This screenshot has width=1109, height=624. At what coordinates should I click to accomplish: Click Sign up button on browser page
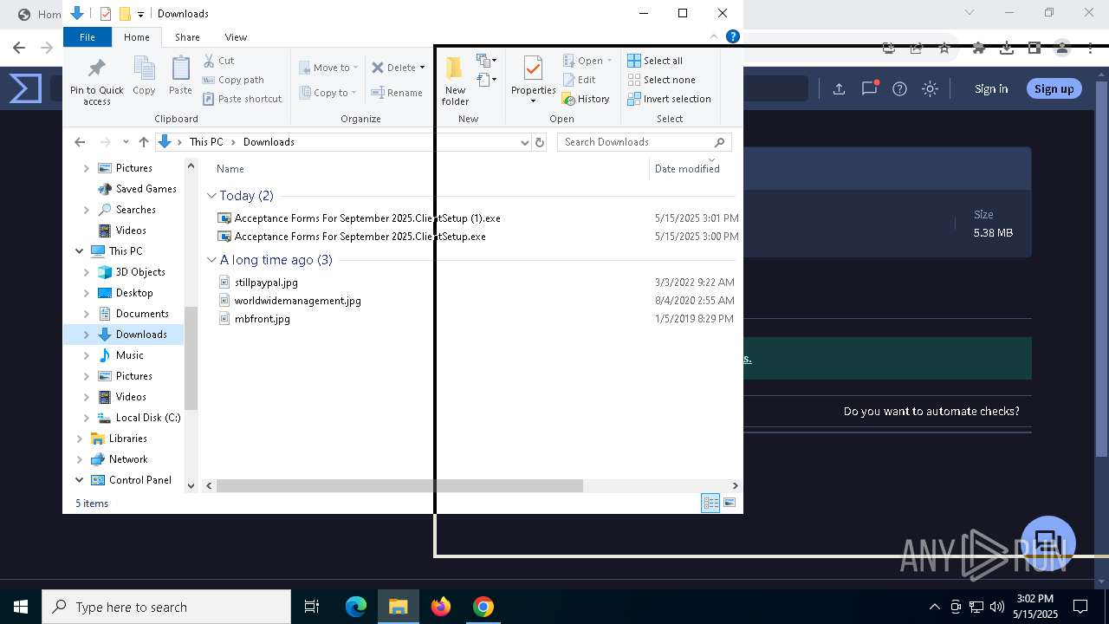(1054, 88)
